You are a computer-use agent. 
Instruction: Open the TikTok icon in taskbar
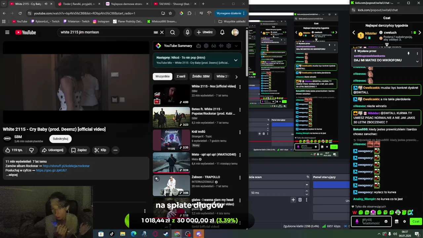112,234
